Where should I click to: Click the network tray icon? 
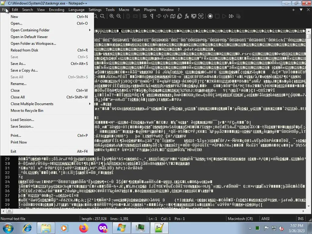point(274,228)
